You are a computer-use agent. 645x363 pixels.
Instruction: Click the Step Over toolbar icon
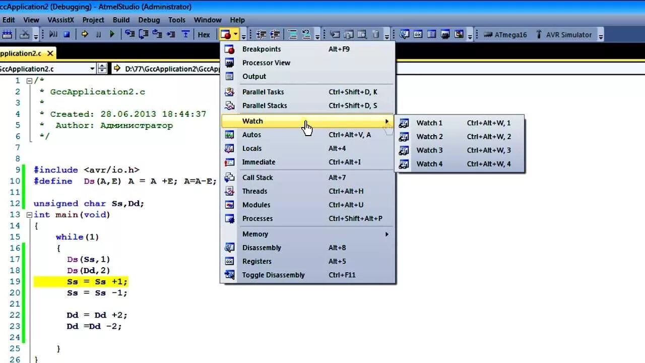(144, 34)
